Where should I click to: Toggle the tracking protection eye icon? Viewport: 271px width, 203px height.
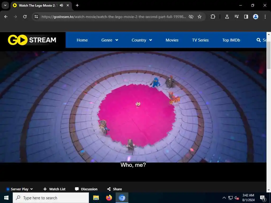coord(191,17)
